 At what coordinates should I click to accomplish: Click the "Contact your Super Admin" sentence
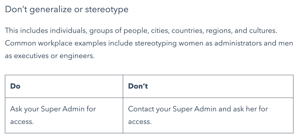pyautogui.click(x=198, y=109)
